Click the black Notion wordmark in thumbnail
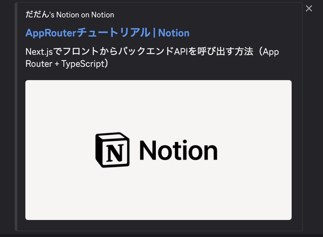The height and width of the screenshot is (237, 323). tap(179, 150)
